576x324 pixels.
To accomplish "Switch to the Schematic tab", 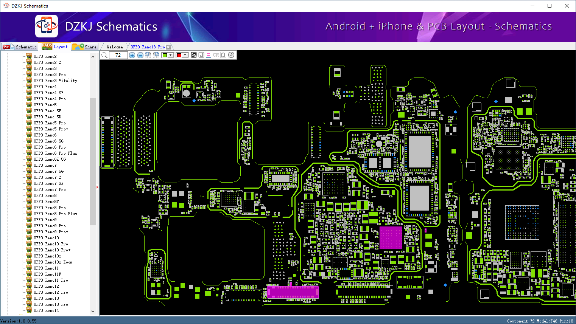I will tap(20, 47).
